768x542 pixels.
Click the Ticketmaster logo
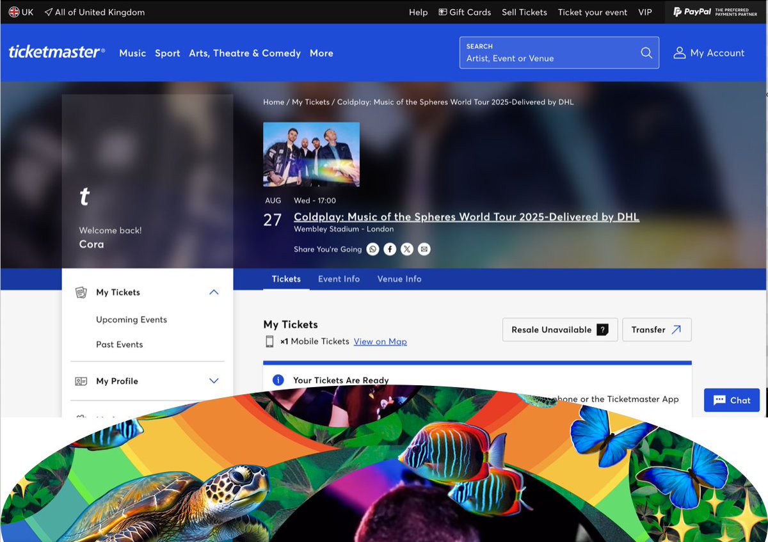point(56,52)
